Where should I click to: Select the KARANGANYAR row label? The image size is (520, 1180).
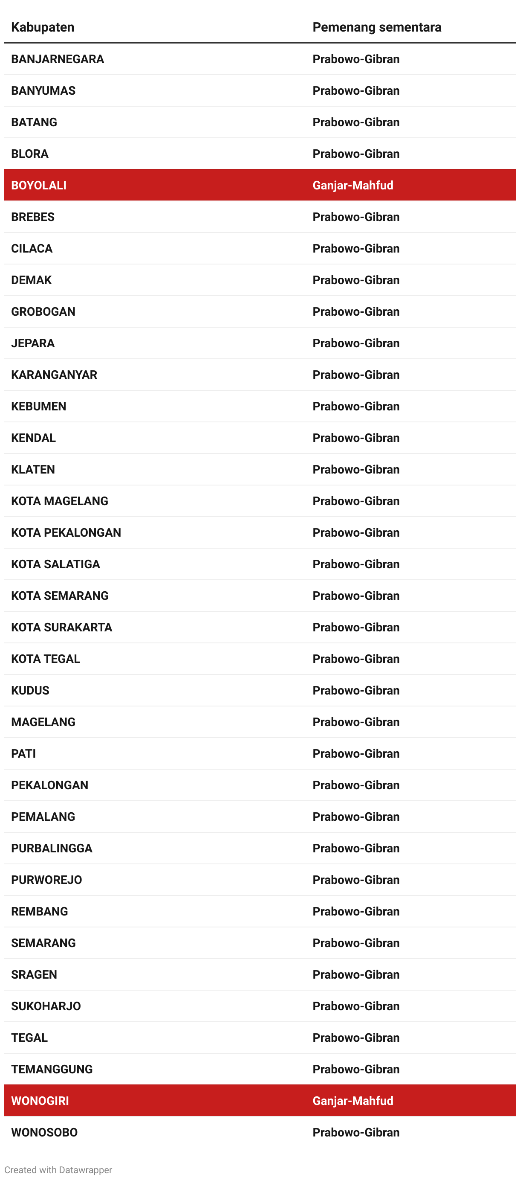click(54, 375)
